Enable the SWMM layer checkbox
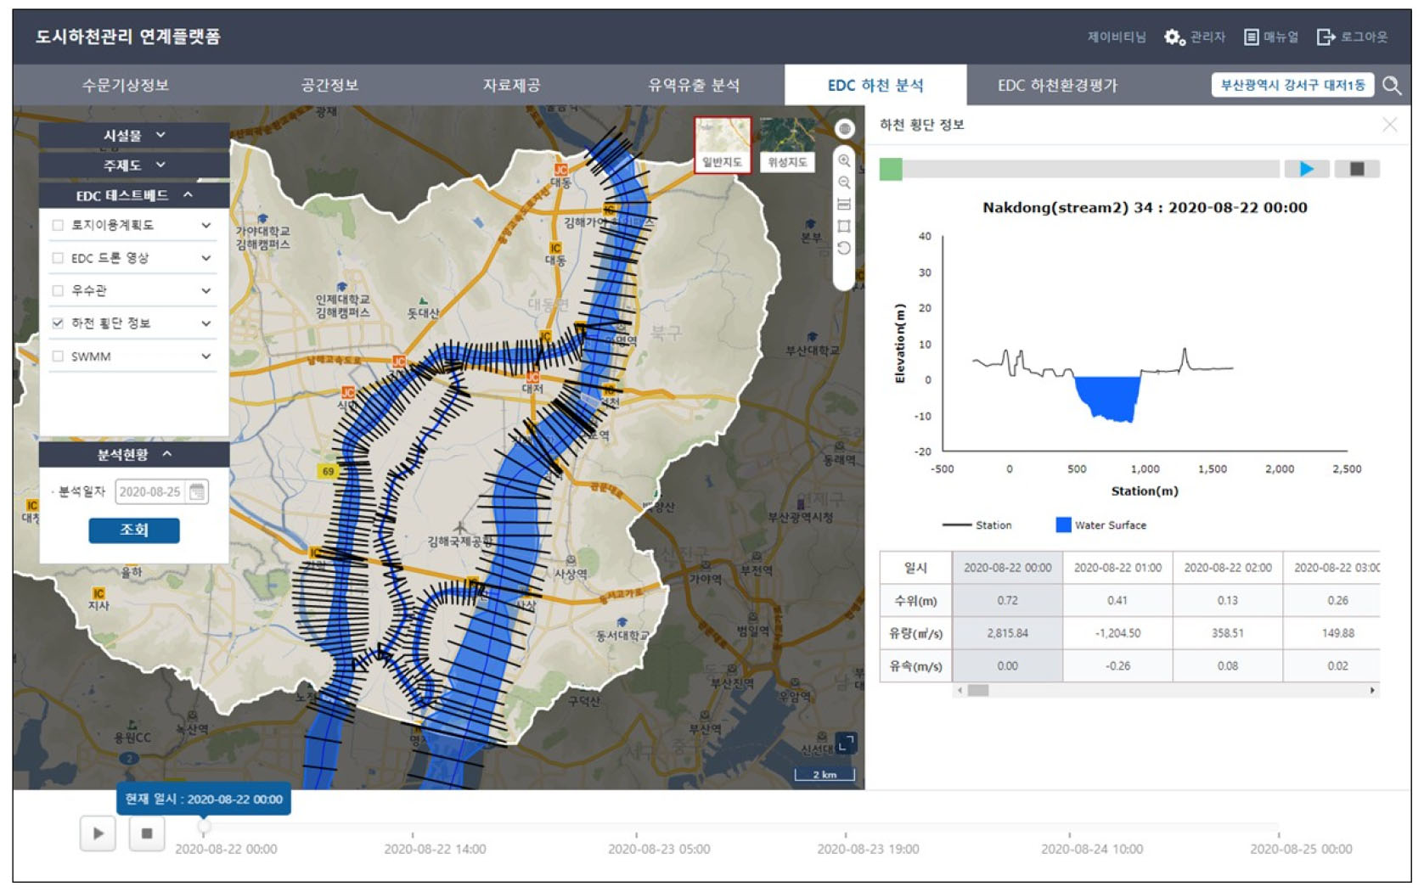This screenshot has width=1424, height=892. pyautogui.click(x=58, y=356)
